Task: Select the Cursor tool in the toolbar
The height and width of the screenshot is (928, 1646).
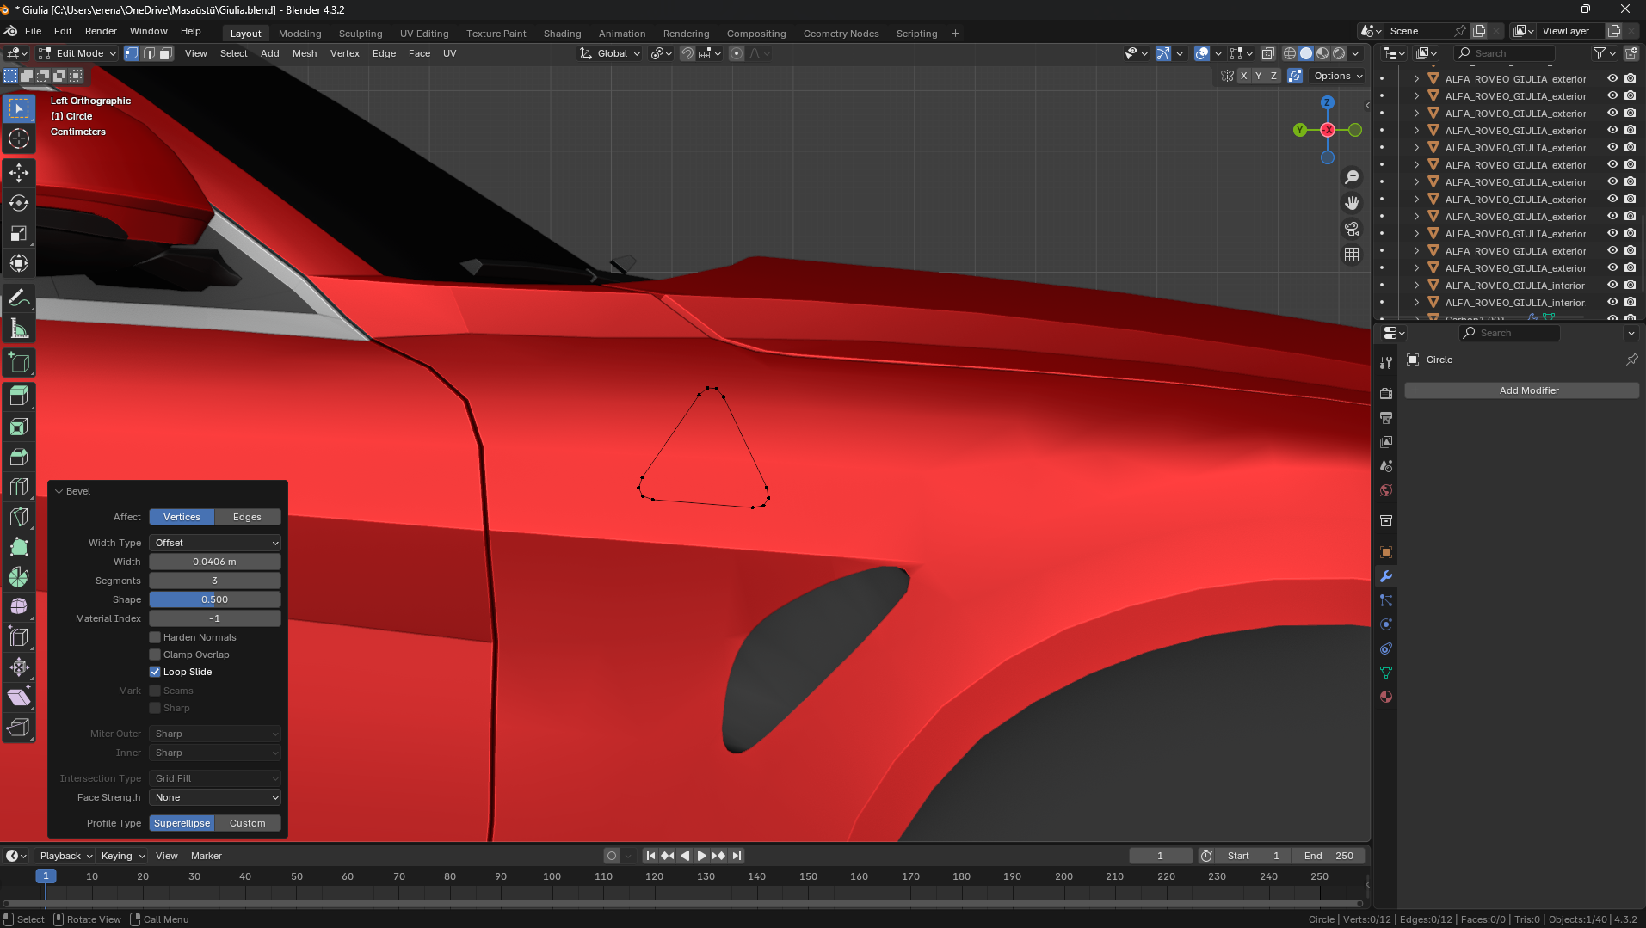Action: (x=19, y=138)
